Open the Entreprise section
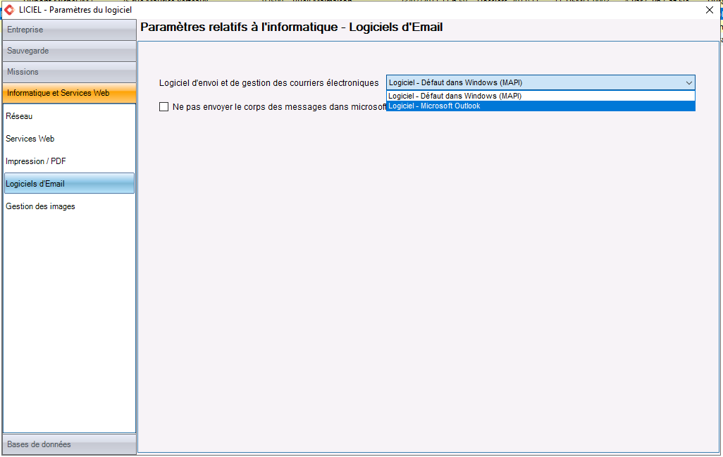723x457 pixels. (69, 30)
